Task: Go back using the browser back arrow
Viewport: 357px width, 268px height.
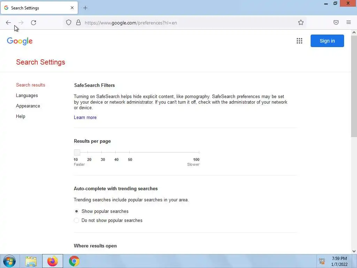Action: [x=8, y=23]
